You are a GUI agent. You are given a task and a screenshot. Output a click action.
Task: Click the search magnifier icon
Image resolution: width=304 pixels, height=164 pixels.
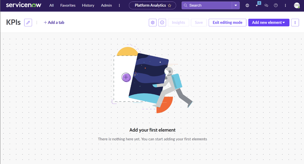185,5
